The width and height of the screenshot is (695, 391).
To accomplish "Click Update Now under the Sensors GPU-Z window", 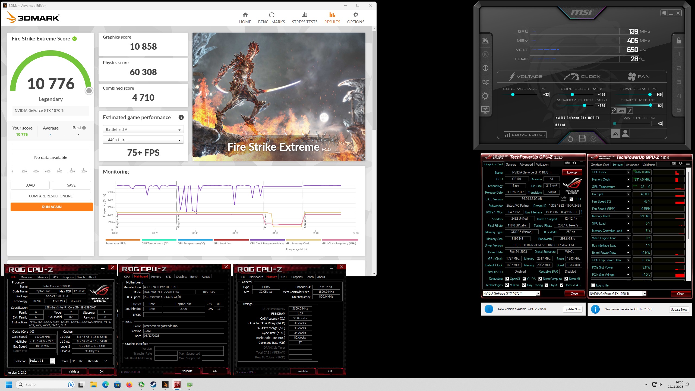I will click(679, 310).
